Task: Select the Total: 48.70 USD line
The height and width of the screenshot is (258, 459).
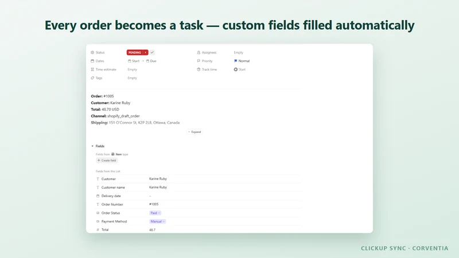Action: tap(105, 109)
